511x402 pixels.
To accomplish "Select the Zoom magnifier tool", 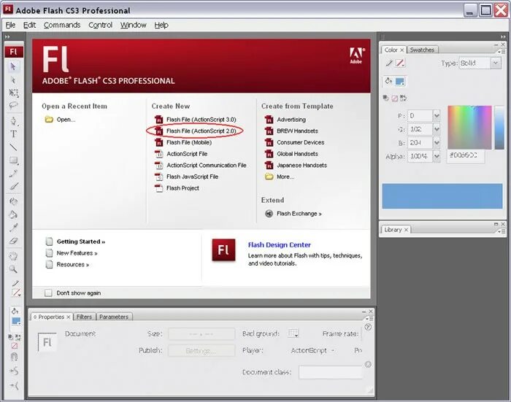I will click(x=13, y=269).
